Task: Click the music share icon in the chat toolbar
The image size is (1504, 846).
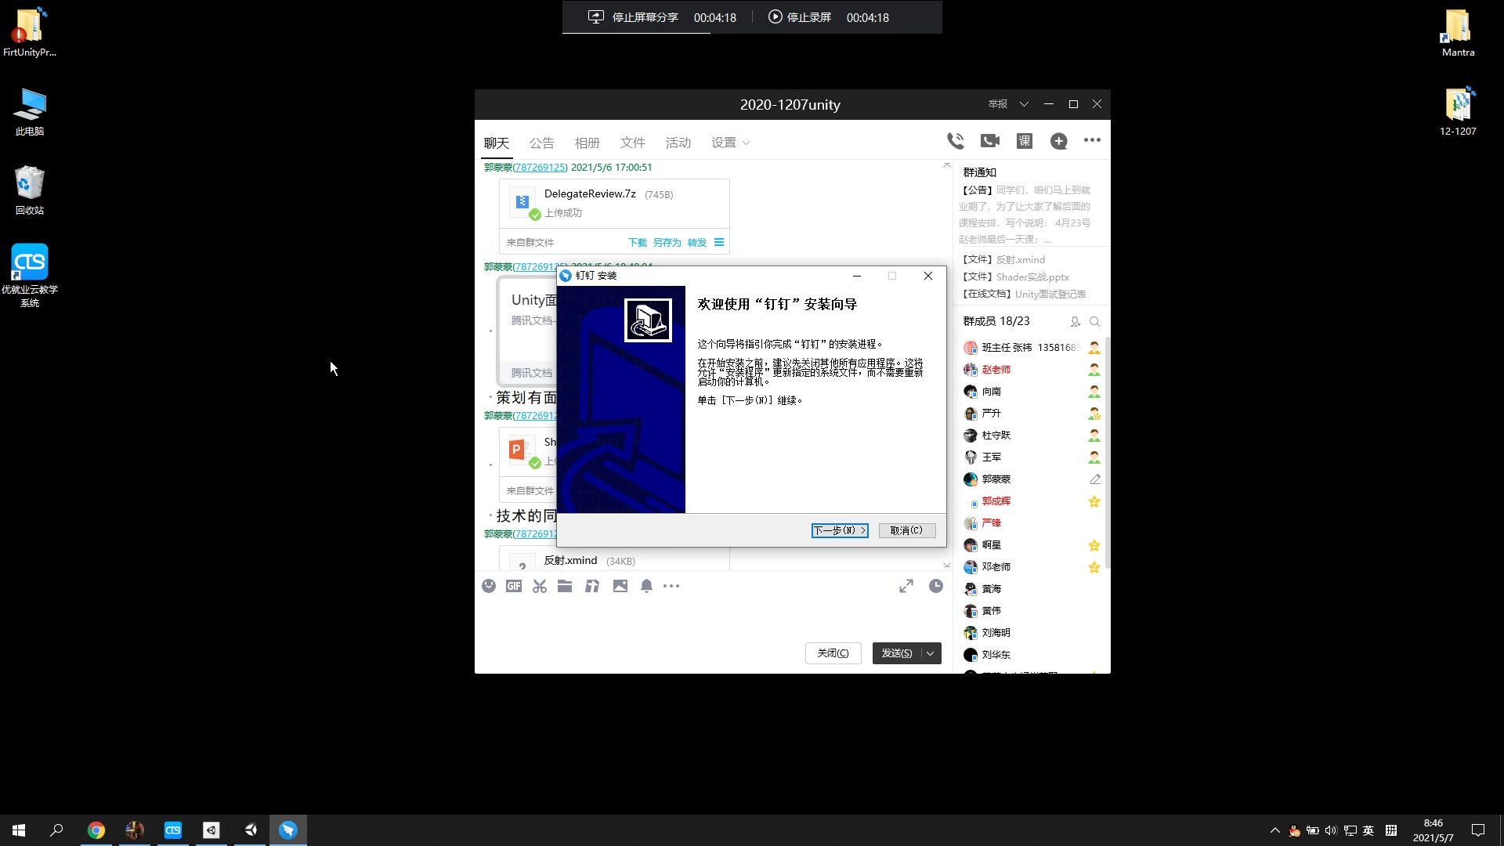Action: pos(592,586)
